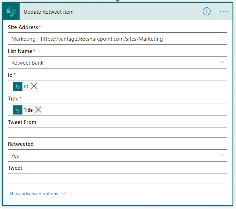236x209 pixels.
Task: Open the info icon for Update Retweet item
Action: [207, 12]
